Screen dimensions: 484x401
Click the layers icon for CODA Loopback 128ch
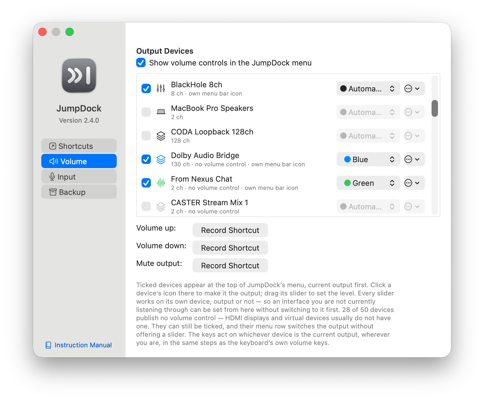pyautogui.click(x=161, y=136)
